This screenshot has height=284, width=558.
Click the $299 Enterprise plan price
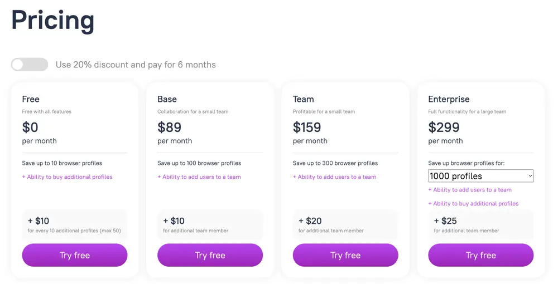click(444, 128)
